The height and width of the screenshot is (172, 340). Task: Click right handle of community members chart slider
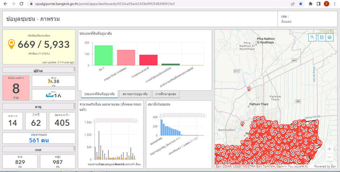(204, 115)
